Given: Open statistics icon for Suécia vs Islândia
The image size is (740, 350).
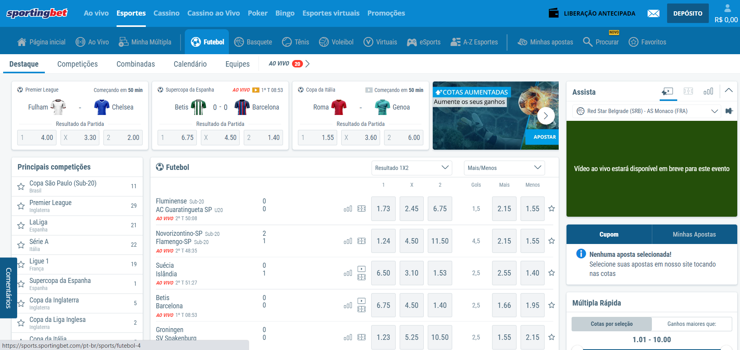Looking at the screenshot, I should (348, 273).
